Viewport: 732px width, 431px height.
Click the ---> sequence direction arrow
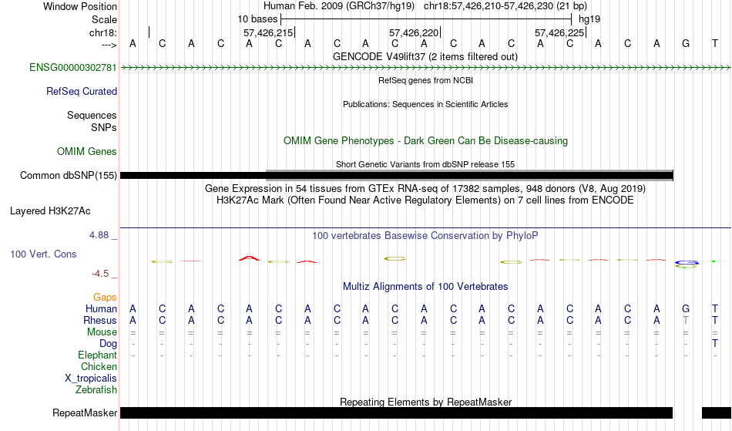pos(109,45)
